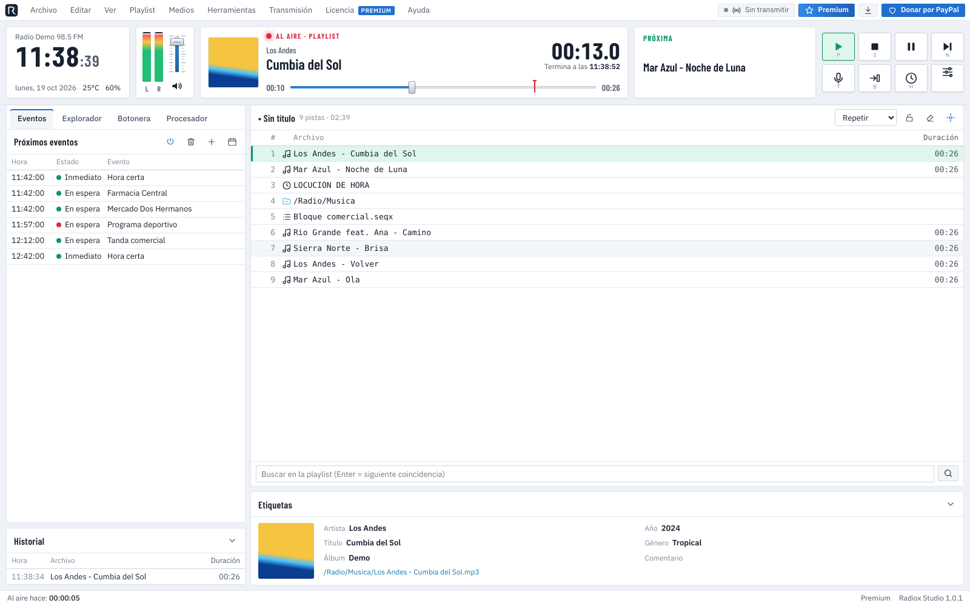
Task: Collapse the Historial panel
Action: point(232,541)
